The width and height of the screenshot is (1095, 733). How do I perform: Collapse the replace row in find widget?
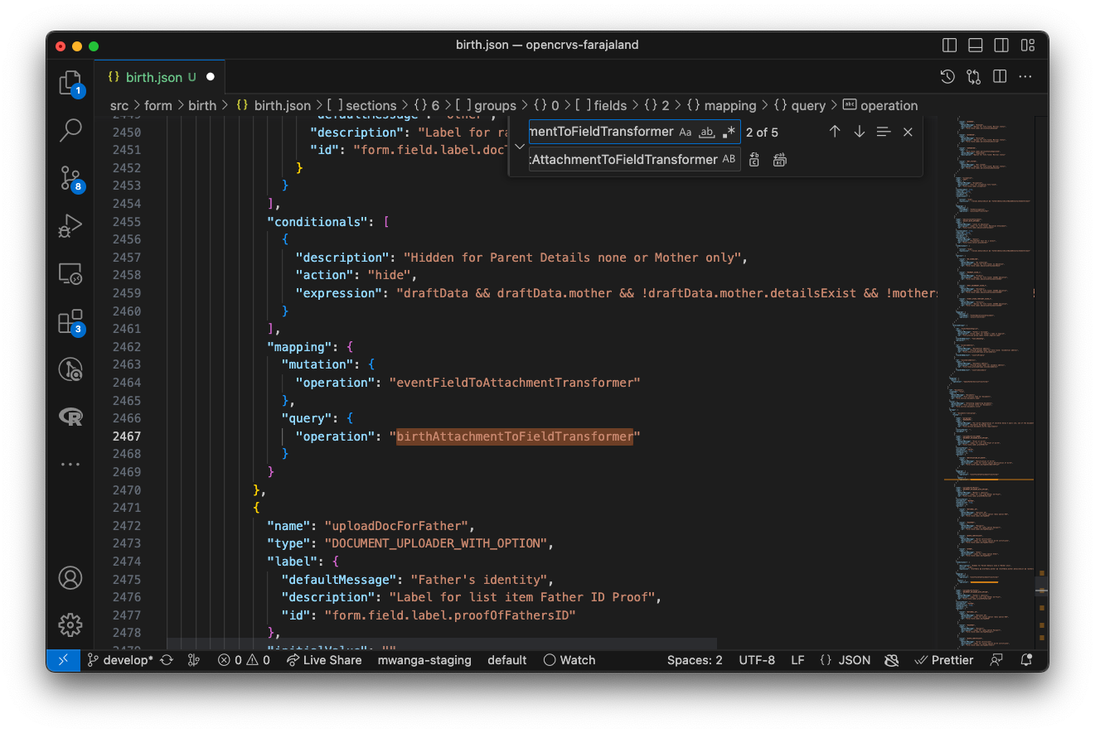point(519,146)
